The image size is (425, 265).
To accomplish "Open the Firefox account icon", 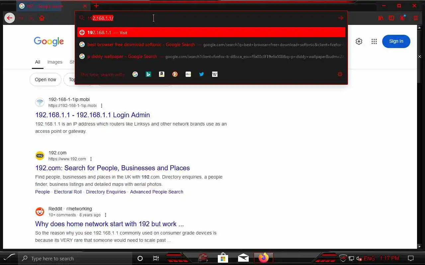I will pyautogui.click(x=402, y=18).
